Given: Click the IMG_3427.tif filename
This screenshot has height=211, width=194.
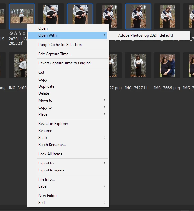Looking at the screenshot, I should tap(136, 88).
